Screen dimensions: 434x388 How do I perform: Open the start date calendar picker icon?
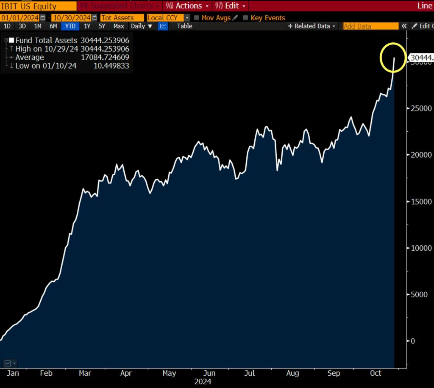(42, 18)
